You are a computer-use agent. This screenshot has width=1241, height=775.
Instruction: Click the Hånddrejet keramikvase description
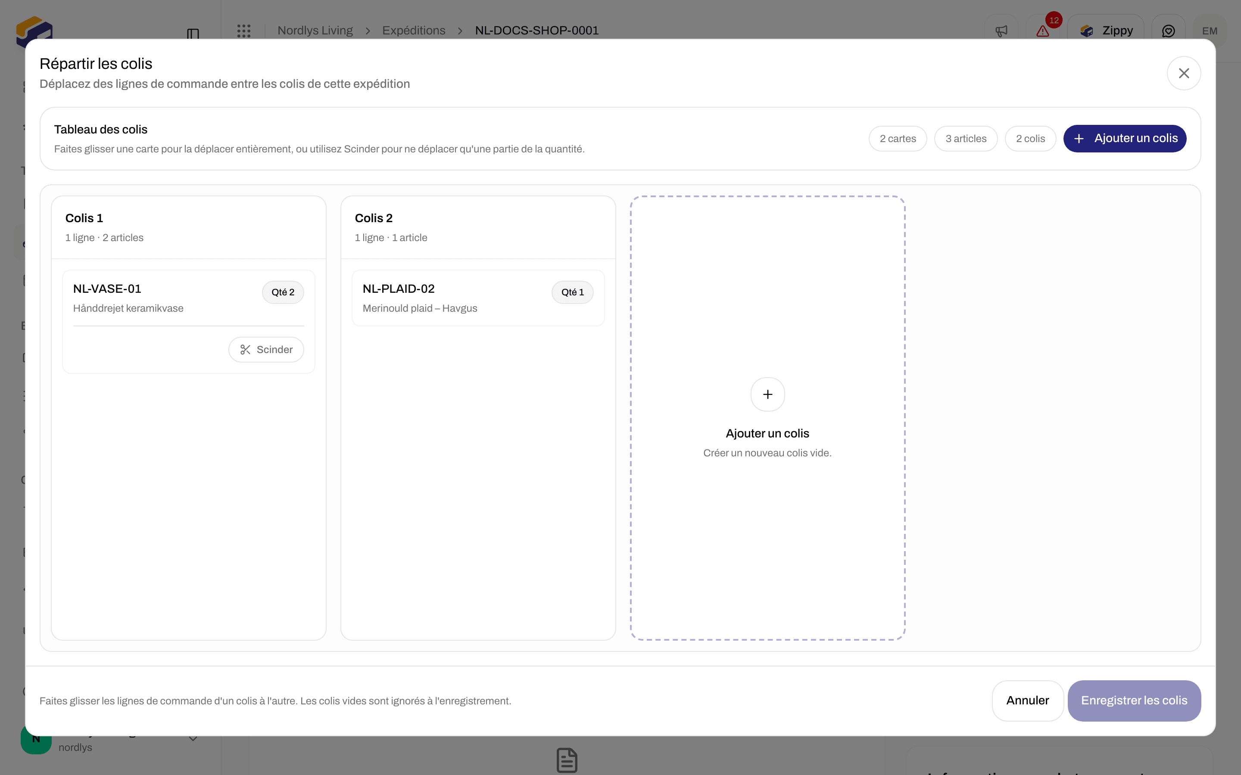tap(128, 308)
